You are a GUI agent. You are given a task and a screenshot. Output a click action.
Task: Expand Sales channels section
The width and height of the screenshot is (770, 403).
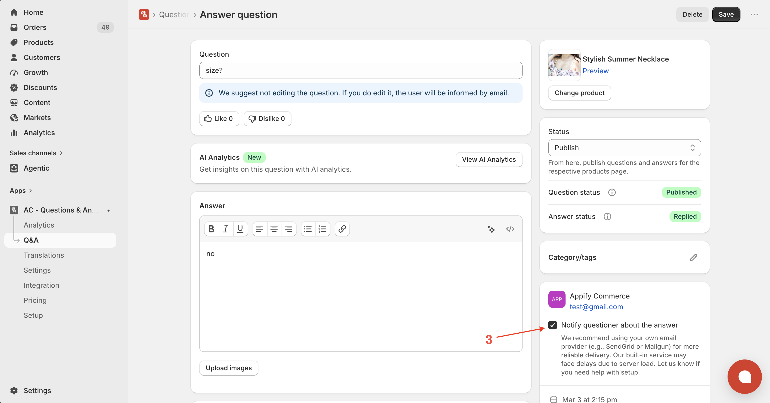tap(36, 153)
